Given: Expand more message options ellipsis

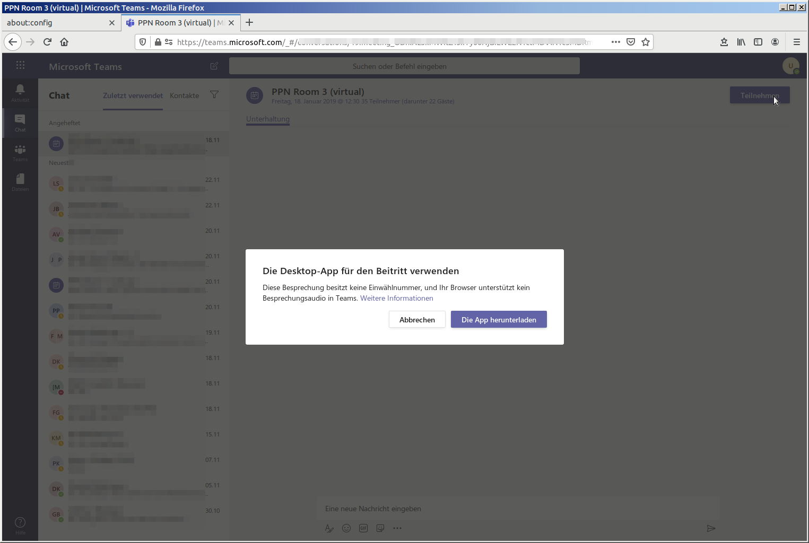Looking at the screenshot, I should click(x=397, y=528).
